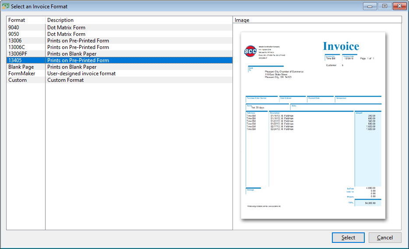Click the application icon in title bar
Viewport: 409px width, 249px height.
(x=6, y=7)
